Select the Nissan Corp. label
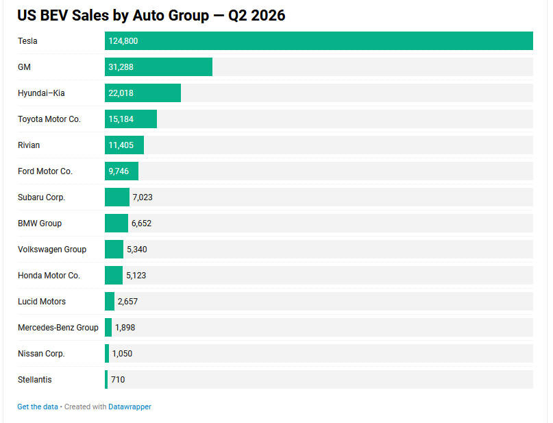 tap(42, 354)
